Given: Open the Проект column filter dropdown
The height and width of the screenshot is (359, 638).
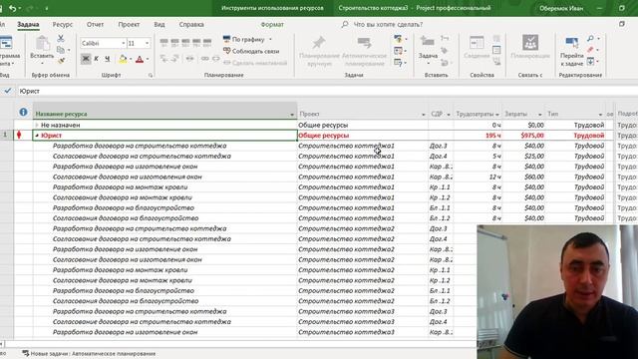Looking at the screenshot, I should coord(423,115).
